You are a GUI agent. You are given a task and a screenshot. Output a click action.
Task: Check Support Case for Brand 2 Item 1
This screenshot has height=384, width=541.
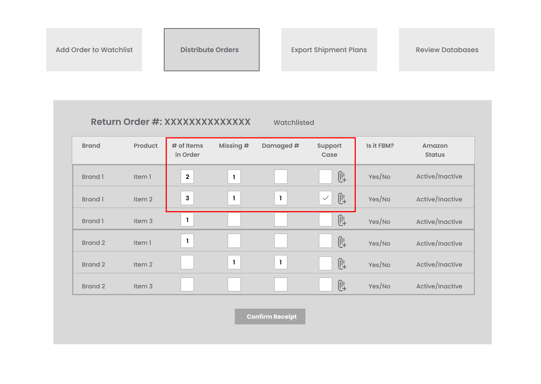coord(325,241)
